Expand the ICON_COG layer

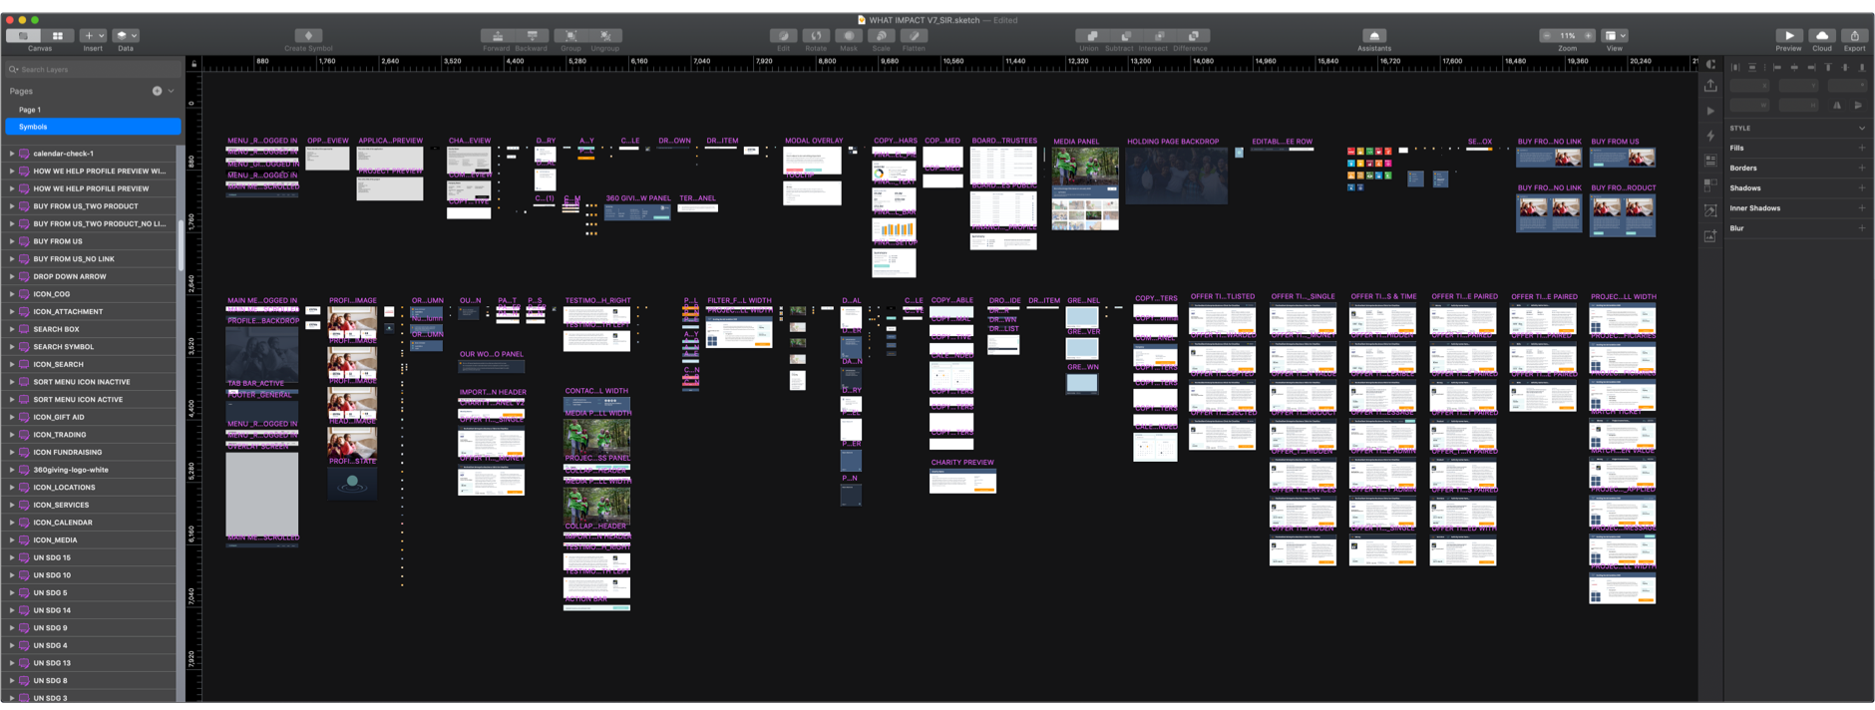(x=12, y=294)
